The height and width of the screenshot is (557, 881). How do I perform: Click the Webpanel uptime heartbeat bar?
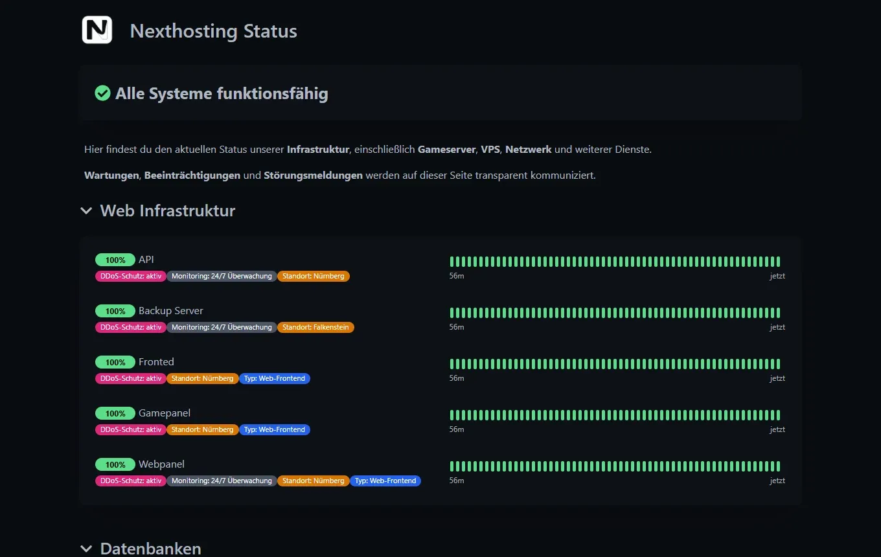(615, 466)
